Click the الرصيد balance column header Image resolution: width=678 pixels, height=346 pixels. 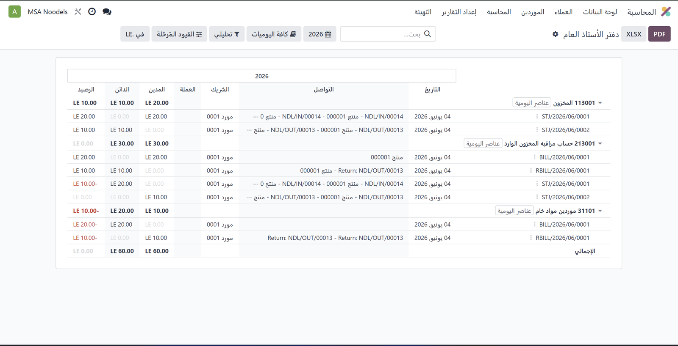(x=86, y=89)
